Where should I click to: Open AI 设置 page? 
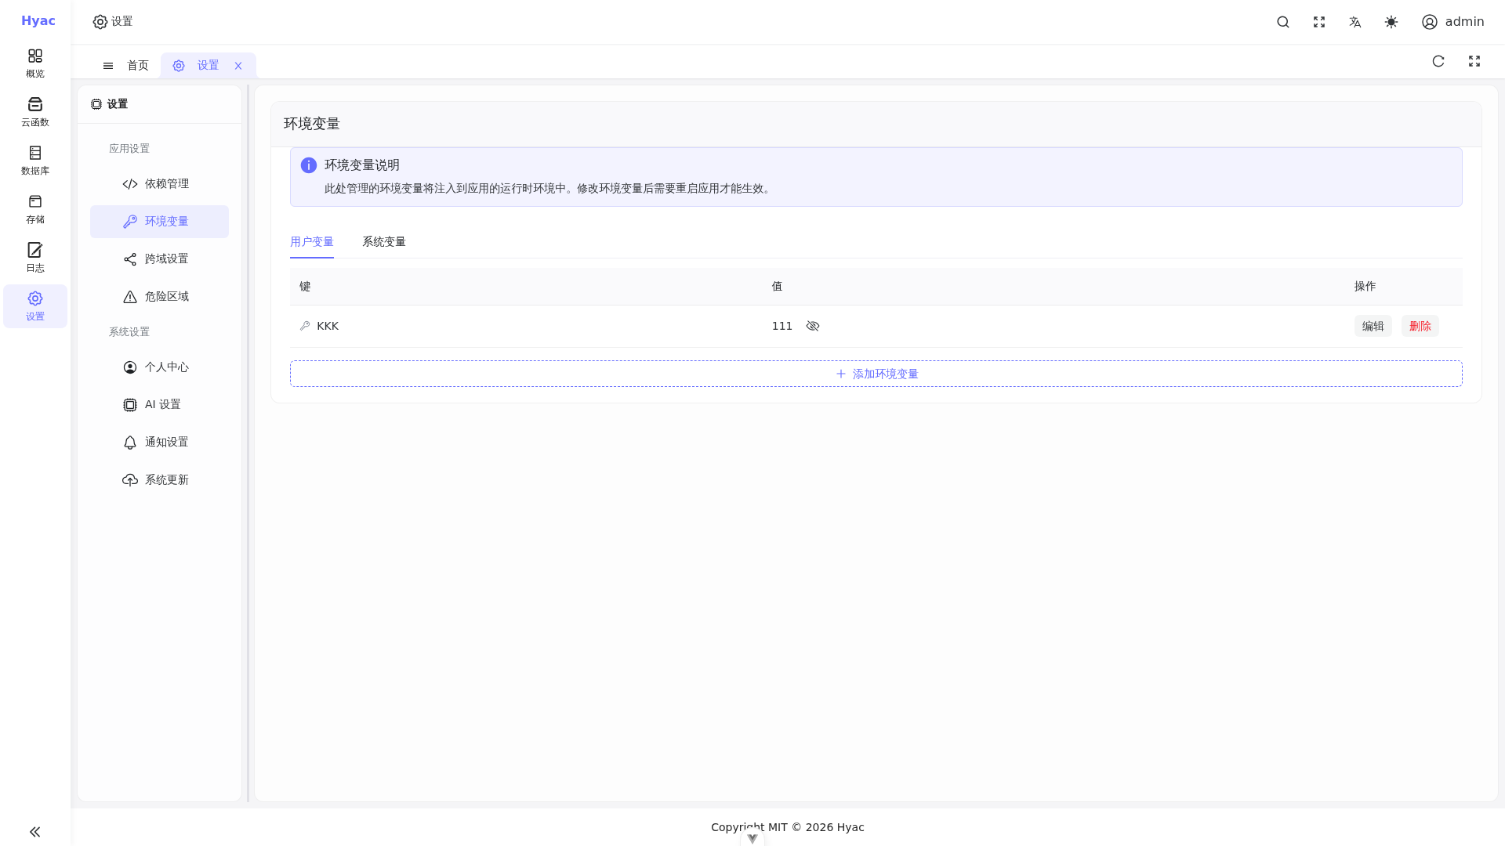[x=159, y=405]
